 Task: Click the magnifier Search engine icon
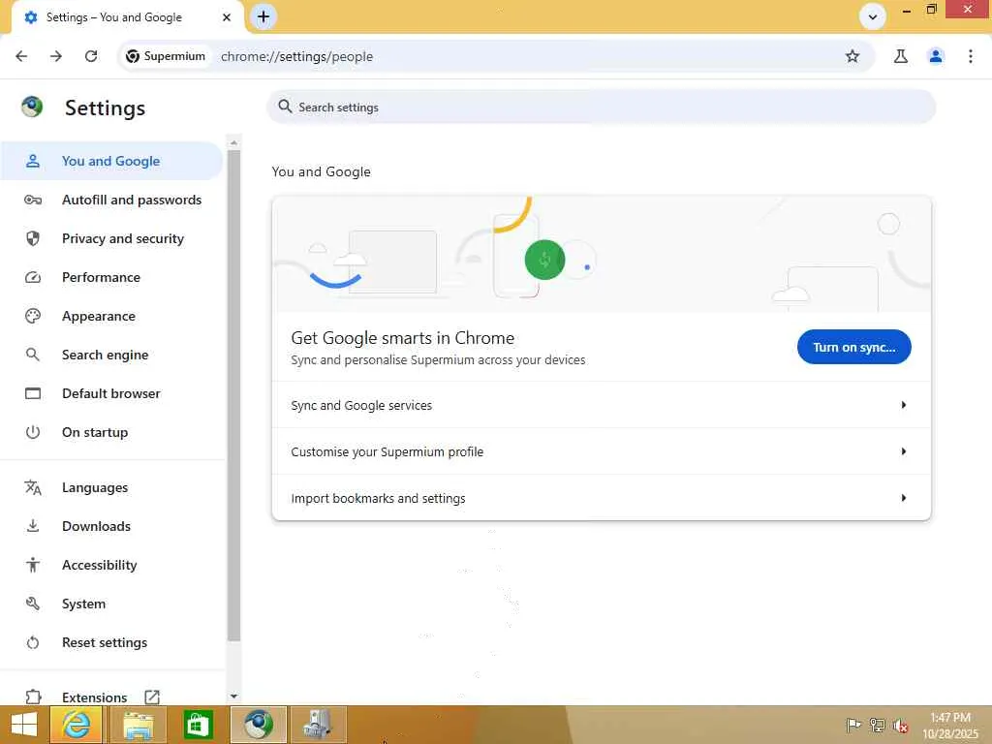[33, 355]
